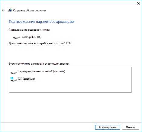Click the empty footer area left of Архивировать
This screenshot has width=142, height=132.
tap(47, 127)
